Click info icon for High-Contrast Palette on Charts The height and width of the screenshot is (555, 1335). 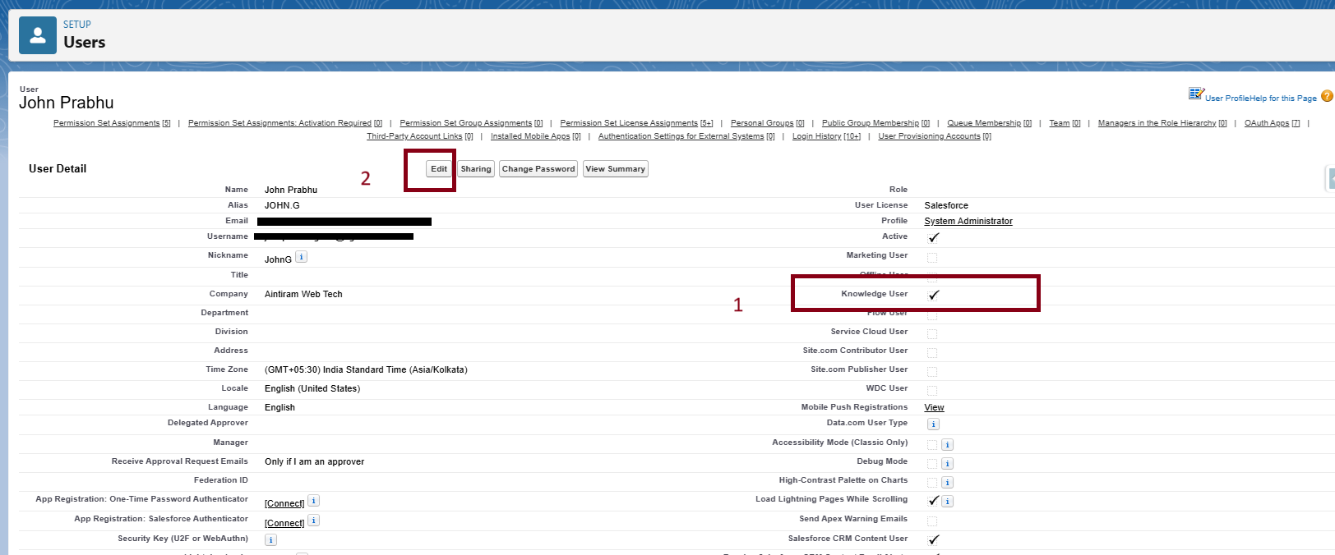click(x=947, y=483)
